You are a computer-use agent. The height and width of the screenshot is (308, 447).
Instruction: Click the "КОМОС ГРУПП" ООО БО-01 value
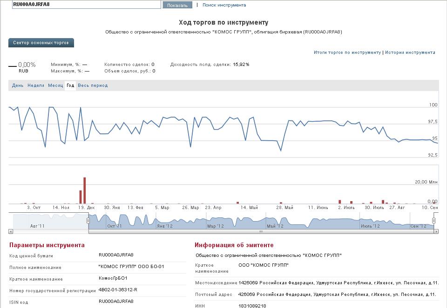pyautogui.click(x=131, y=267)
